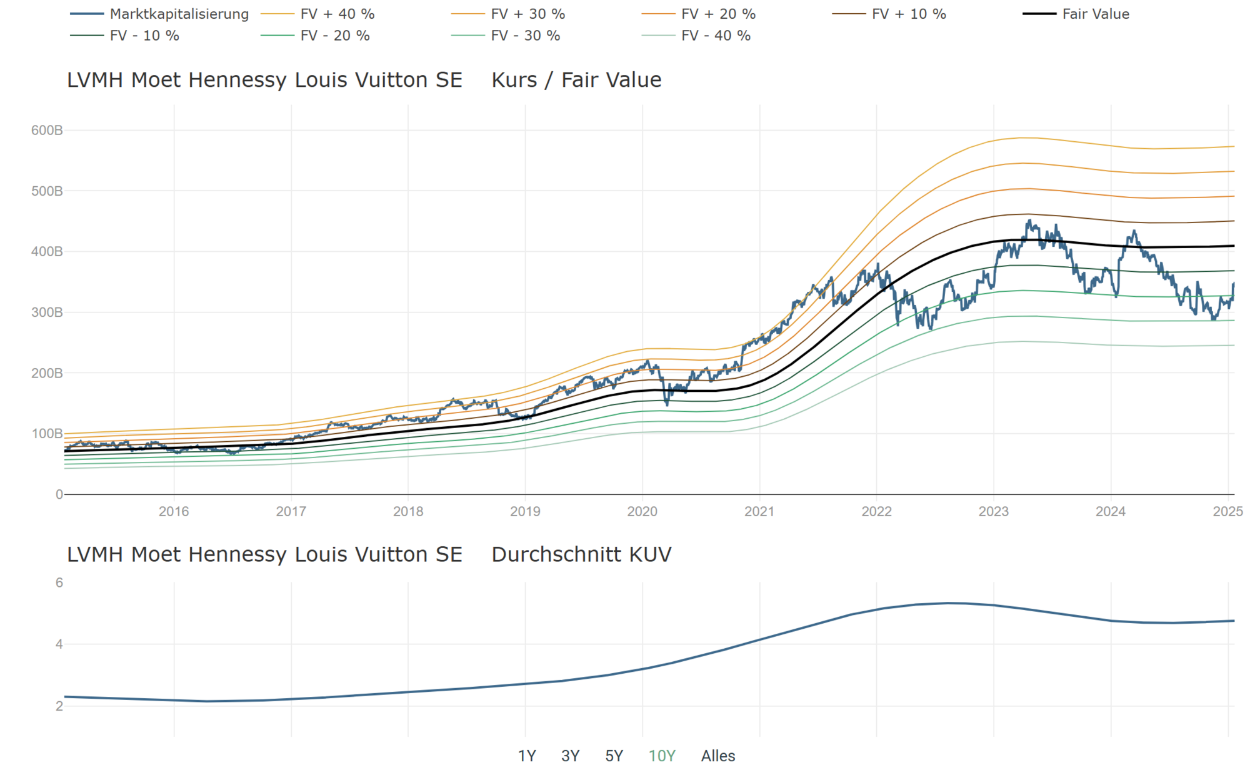Click the Durchschnitt KUV chart title
The image size is (1250, 775).
[581, 554]
